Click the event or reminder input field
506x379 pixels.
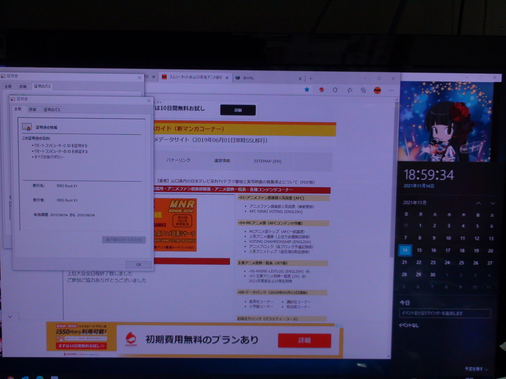pos(445,313)
